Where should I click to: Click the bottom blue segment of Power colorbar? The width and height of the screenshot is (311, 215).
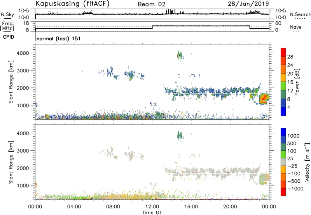click(283, 111)
